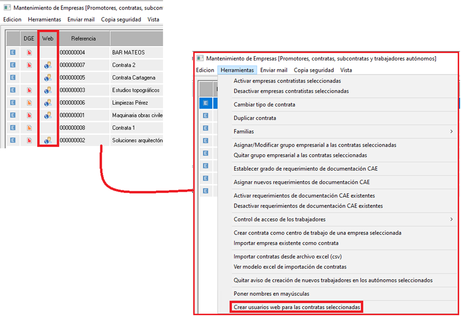Click the blue E icon beside Estudios topográficos
This screenshot has width=461, height=317.
click(13, 90)
